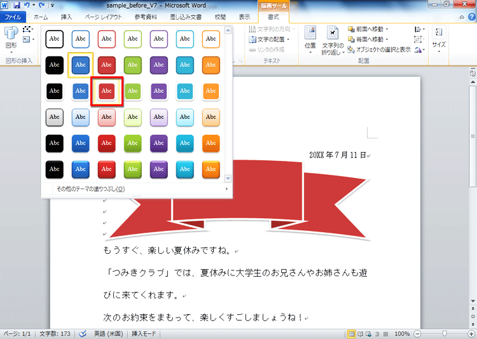Switch to print layout view icon

pos(351,334)
